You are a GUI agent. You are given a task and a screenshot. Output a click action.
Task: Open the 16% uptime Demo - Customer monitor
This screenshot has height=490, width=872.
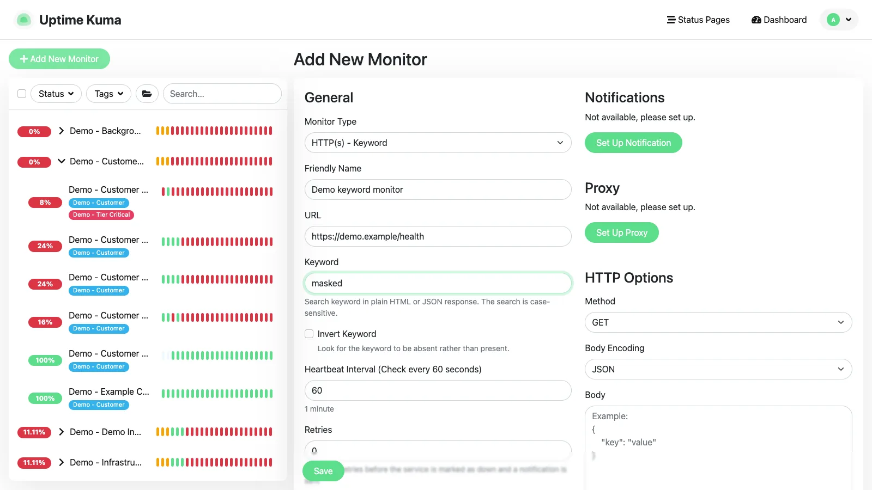108,315
